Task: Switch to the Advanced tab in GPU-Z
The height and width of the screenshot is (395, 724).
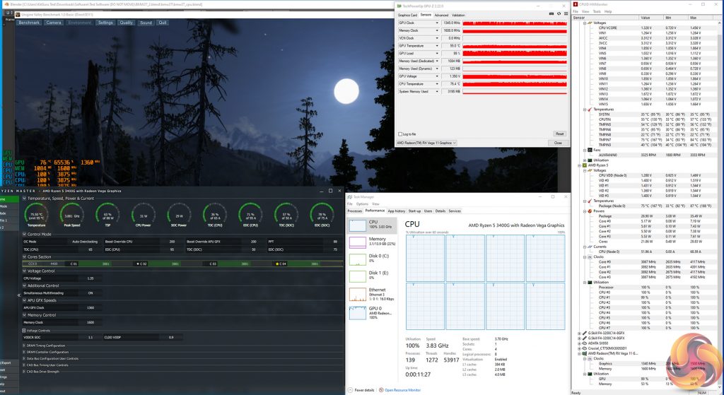Action: pyautogui.click(x=441, y=14)
